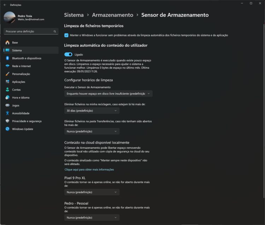Click the Bluetooth e dispositivos icon
Screen dimensions: 265x225
click(x=7, y=58)
